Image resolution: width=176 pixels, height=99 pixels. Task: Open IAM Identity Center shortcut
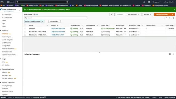115,5
